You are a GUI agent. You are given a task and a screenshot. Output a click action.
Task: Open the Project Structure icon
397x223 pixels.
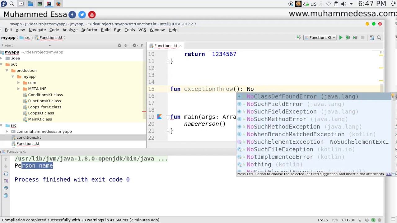click(x=372, y=37)
